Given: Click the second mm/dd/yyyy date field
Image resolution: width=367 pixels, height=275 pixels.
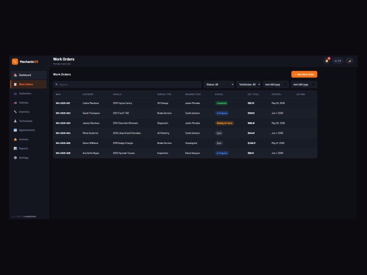Looking at the screenshot, I should (x=304, y=84).
